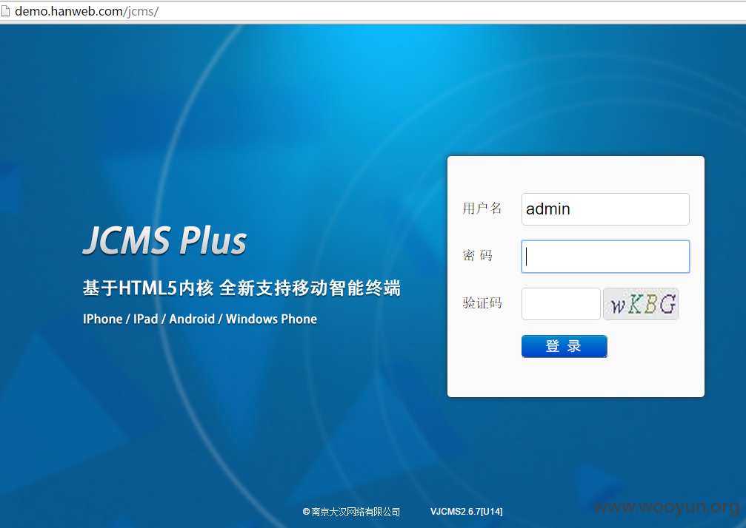Image resolution: width=746 pixels, height=528 pixels.
Task: Click the username field containing admin
Action: pos(605,209)
